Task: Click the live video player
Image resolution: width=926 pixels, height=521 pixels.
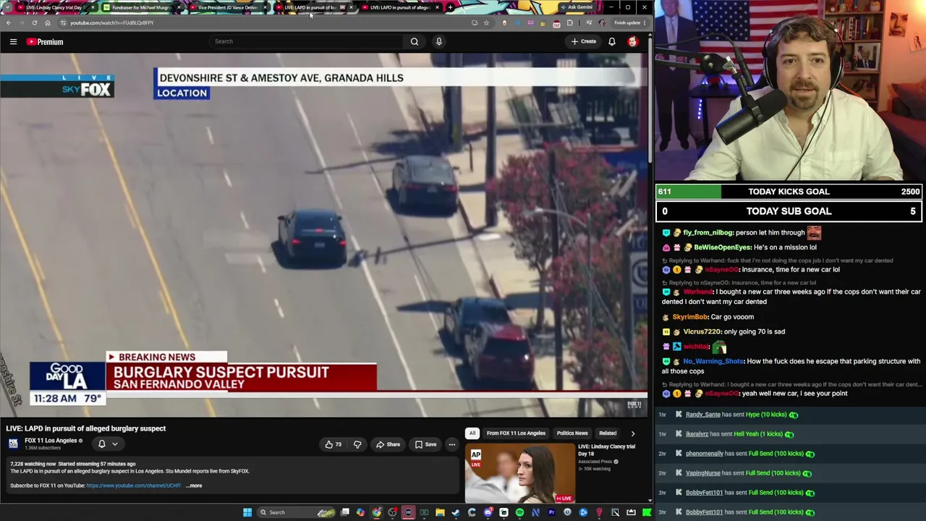Action: (324, 234)
